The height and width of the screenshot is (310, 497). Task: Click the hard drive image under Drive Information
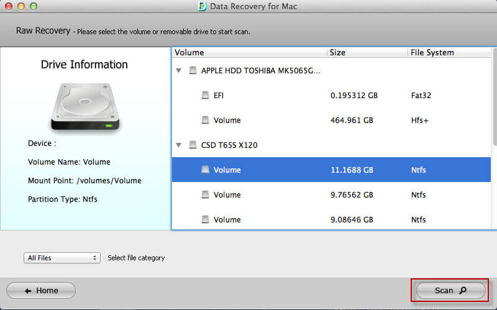pyautogui.click(x=85, y=107)
